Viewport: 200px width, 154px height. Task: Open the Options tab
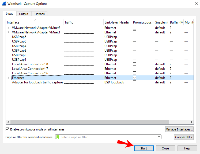click(x=40, y=14)
